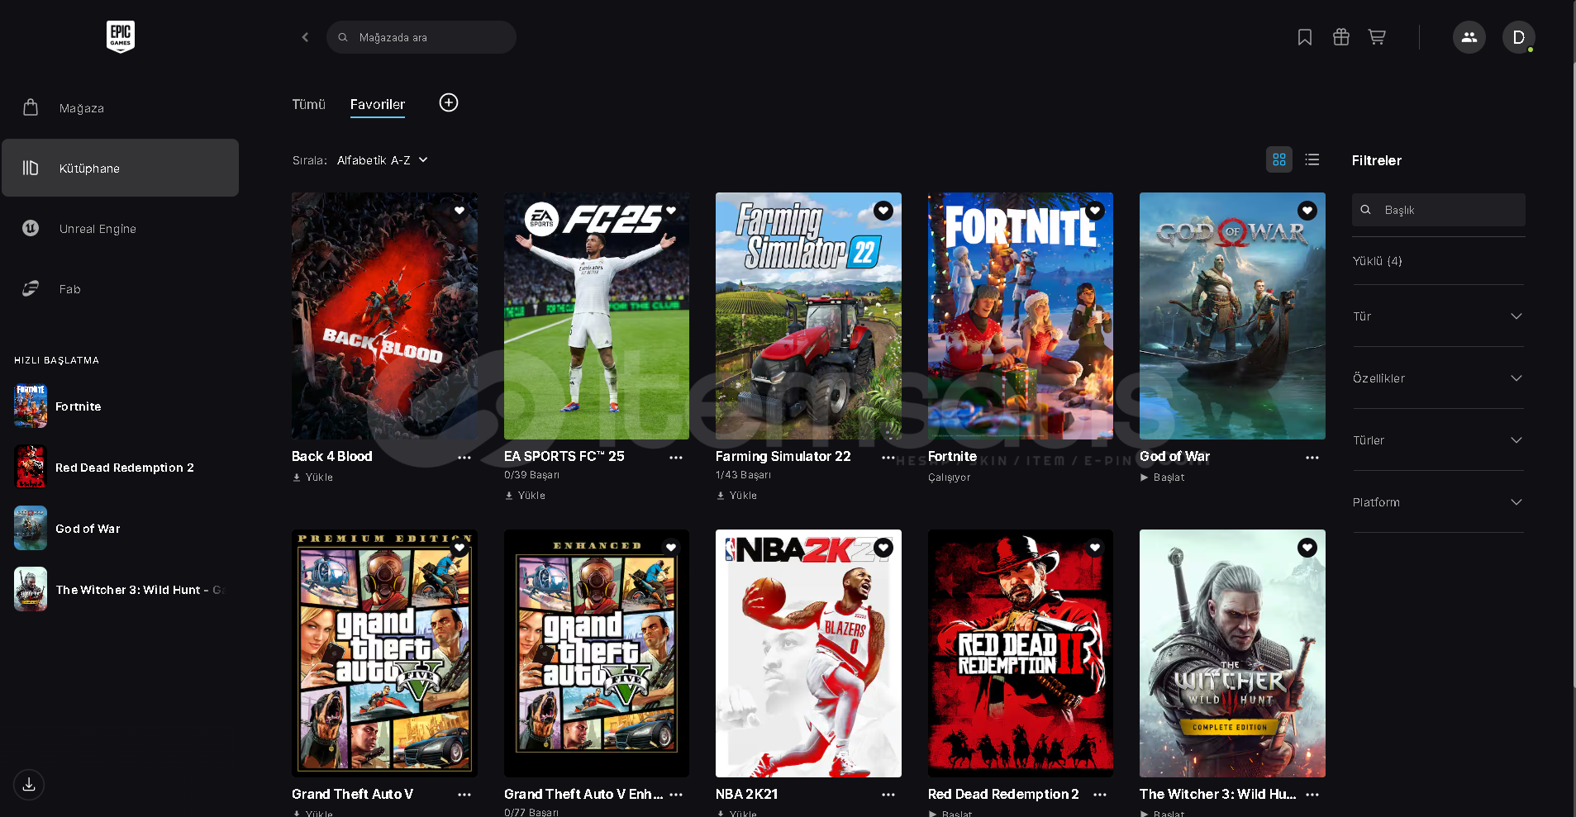The height and width of the screenshot is (817, 1576).
Task: Click Yükle under Farming Simulator 22
Action: coord(737,496)
